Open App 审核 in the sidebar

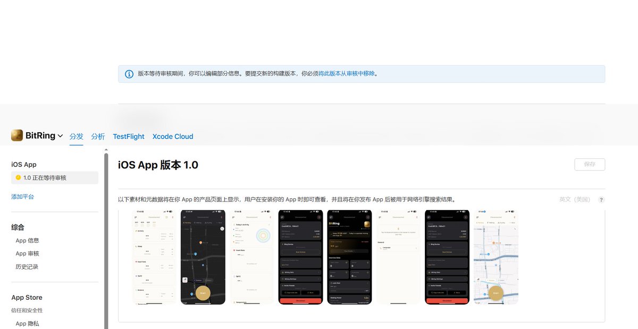coord(27,254)
